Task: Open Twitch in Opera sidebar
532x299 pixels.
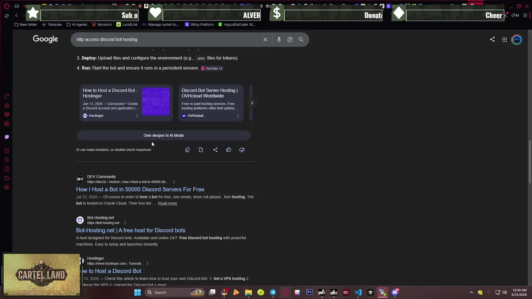Action: (x=7, y=137)
